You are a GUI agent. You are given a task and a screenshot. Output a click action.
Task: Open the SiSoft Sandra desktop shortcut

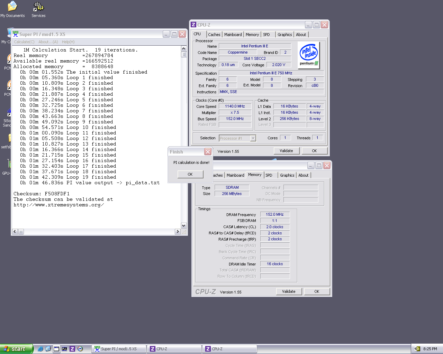tap(7, 118)
